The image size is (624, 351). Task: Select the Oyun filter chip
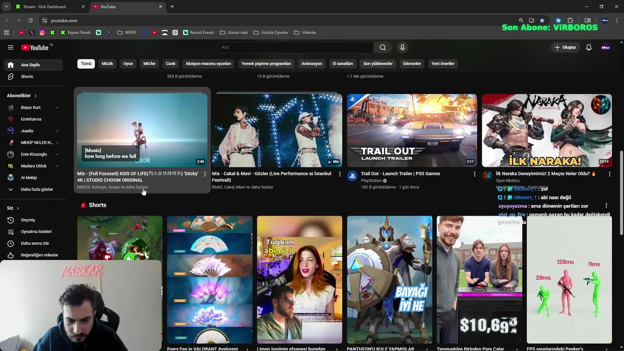pos(128,64)
